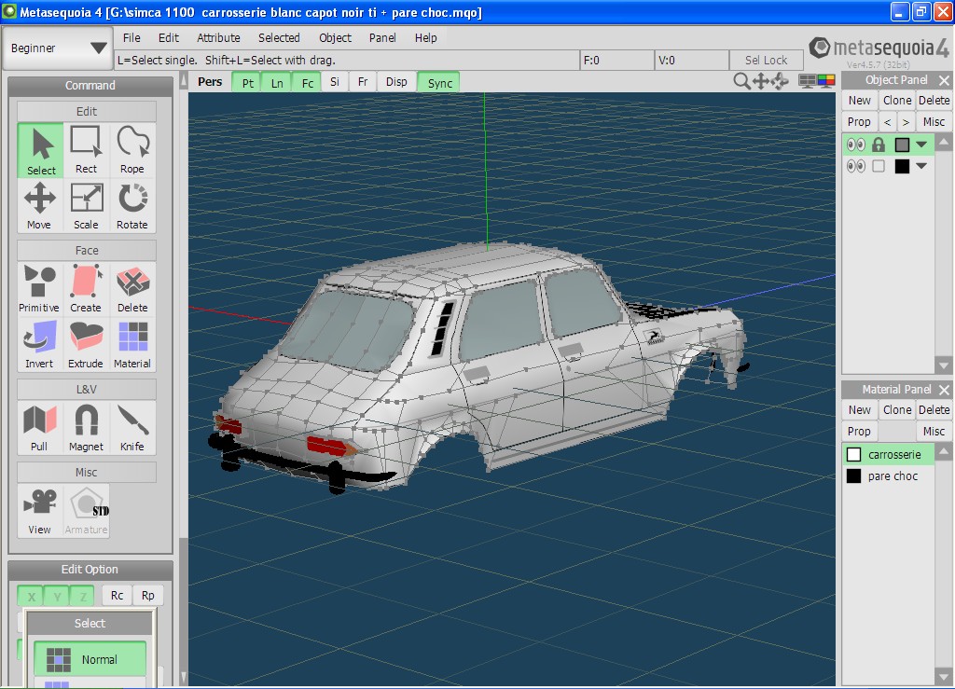This screenshot has width=955, height=689.
Task: Open the File menu
Action: [131, 37]
